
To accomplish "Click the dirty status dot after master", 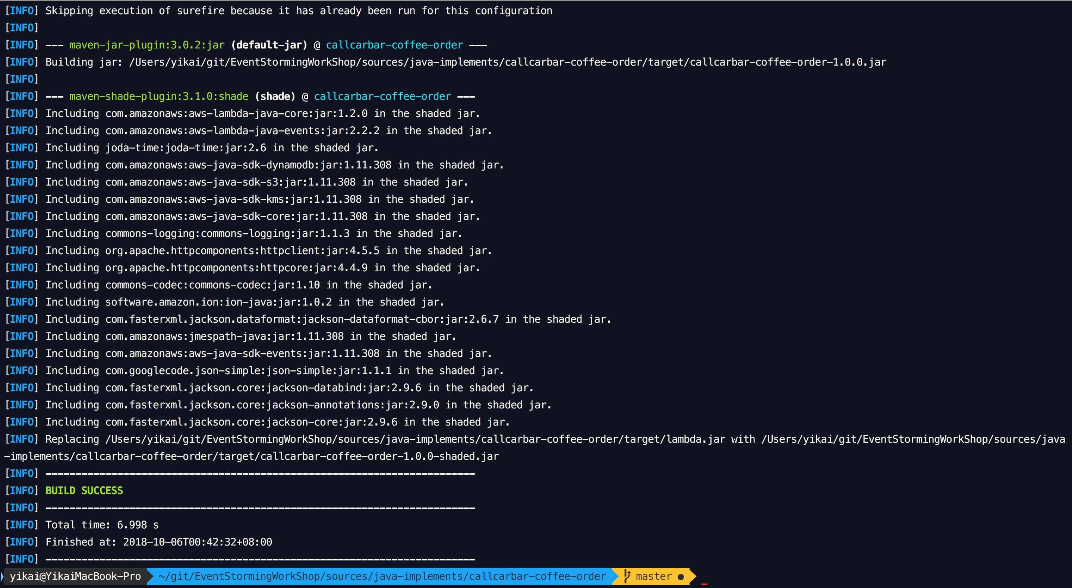I will tap(681, 577).
